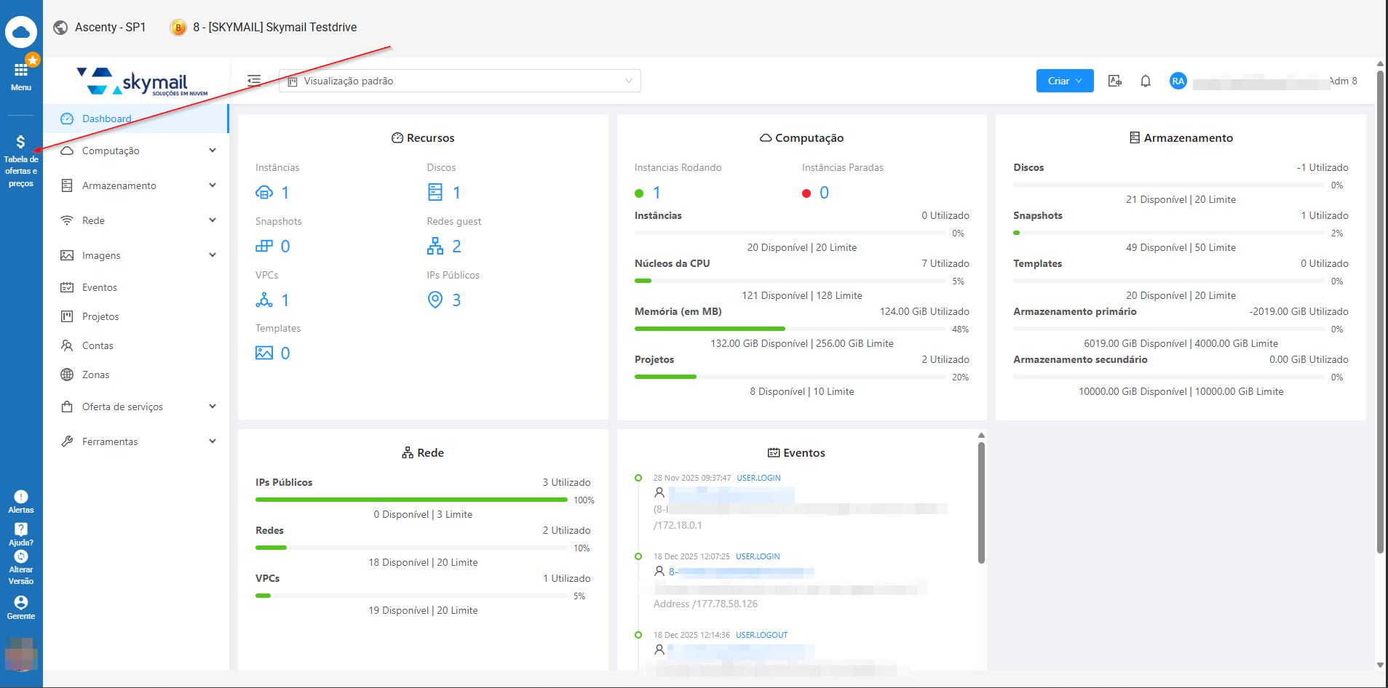Open the Projetos sidebar item
This screenshot has height=688, width=1388.
click(x=100, y=316)
